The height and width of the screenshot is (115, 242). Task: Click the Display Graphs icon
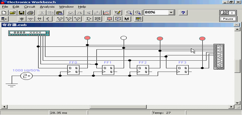(x=106, y=13)
